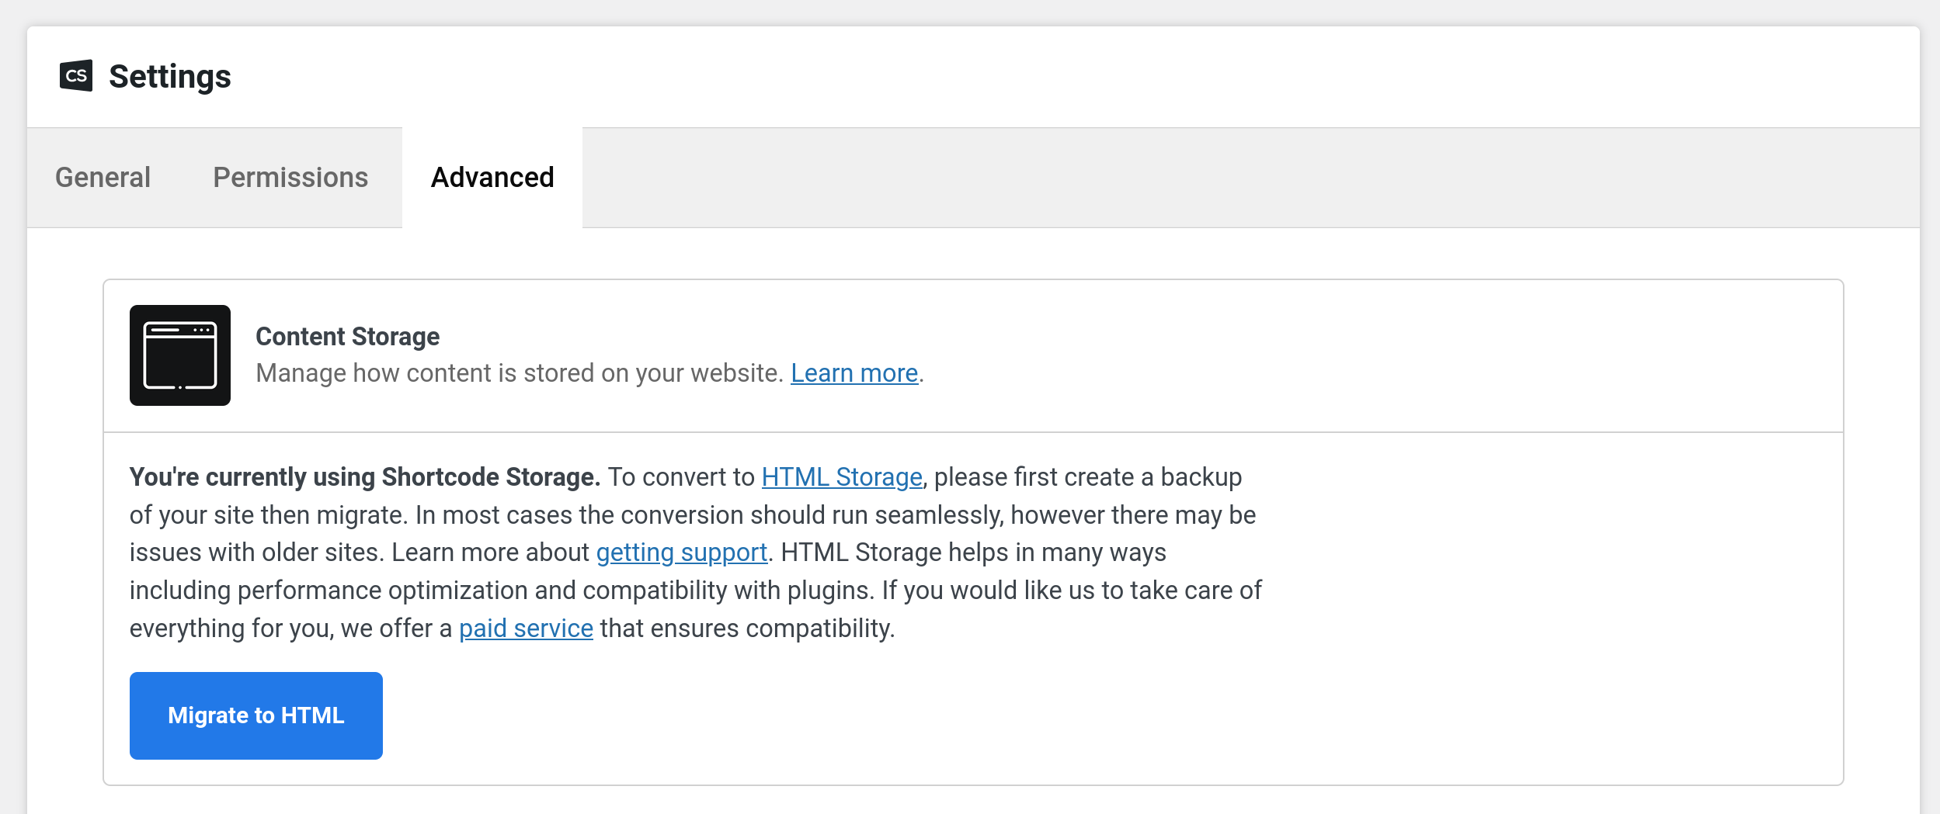Click the CS logo icon

[76, 76]
